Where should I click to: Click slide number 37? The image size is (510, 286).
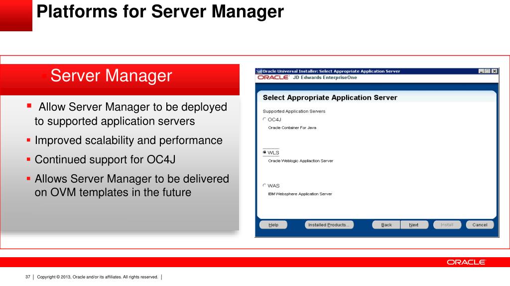pyautogui.click(x=28, y=277)
